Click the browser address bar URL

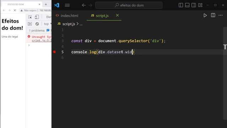pyautogui.click(x=45, y=10)
